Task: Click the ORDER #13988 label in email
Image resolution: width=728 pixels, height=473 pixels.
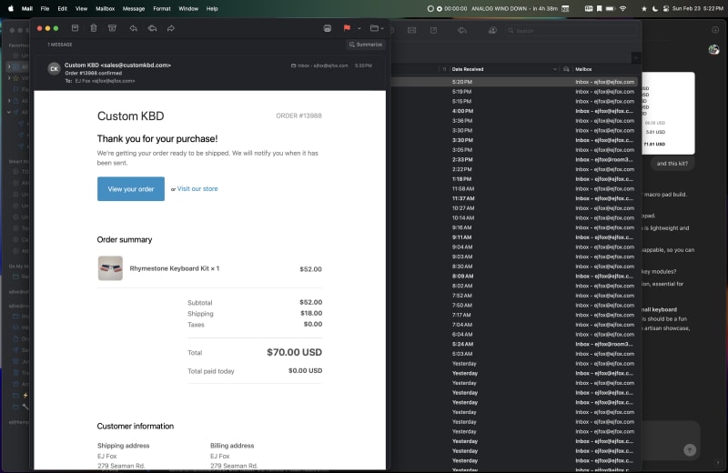Action: click(x=299, y=116)
